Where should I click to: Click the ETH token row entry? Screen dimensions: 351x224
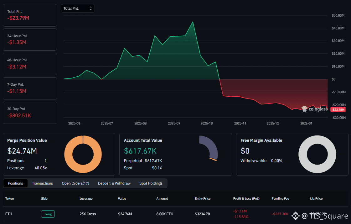(8, 214)
